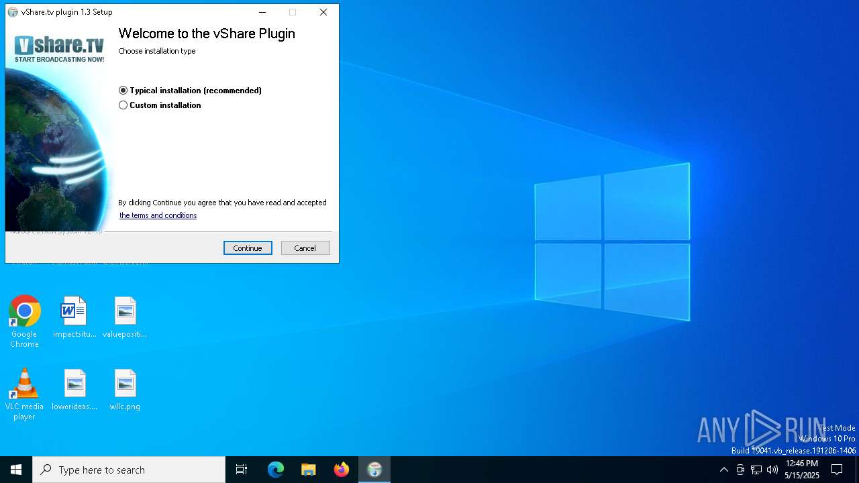Open the clock showing 12:46 PM
Viewport: 859px width, 483px height.
point(802,470)
